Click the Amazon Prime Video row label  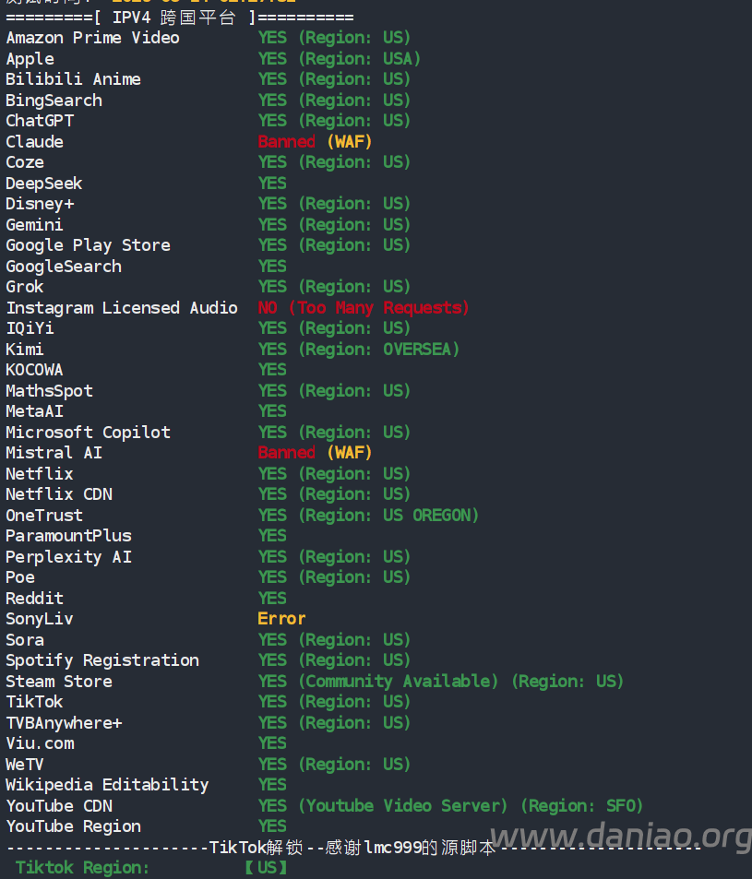click(93, 38)
